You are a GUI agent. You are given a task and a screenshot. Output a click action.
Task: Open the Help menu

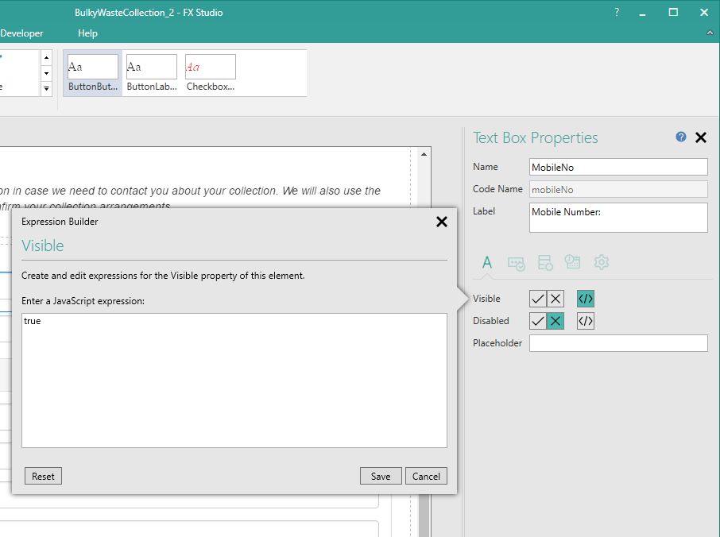coord(87,33)
